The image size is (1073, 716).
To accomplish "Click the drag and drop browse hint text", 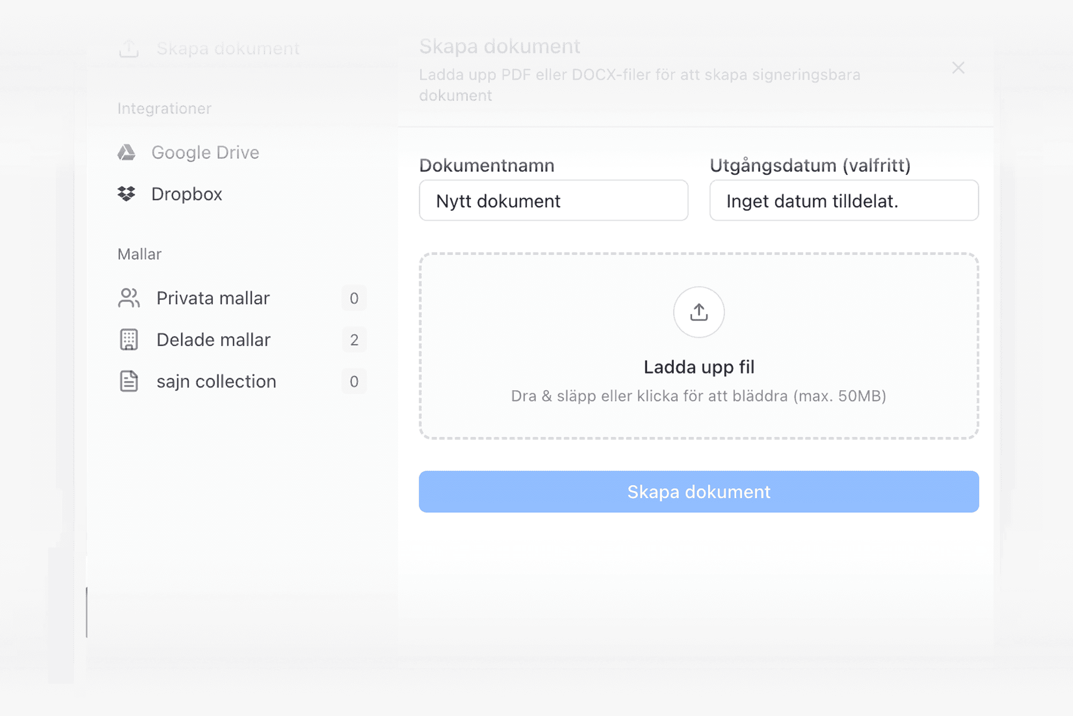I will pos(699,396).
